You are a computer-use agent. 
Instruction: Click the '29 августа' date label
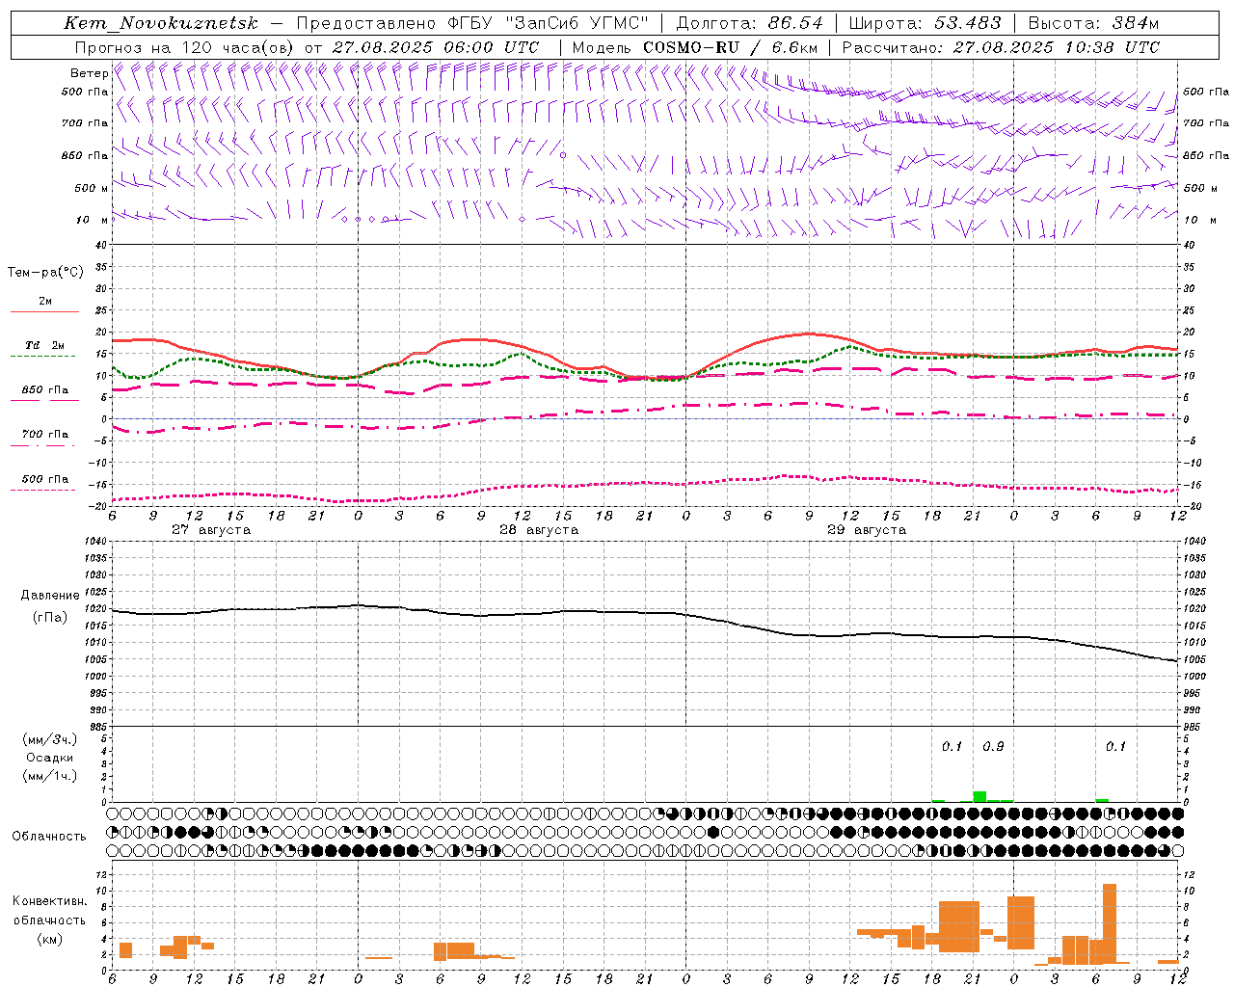pyautogui.click(x=867, y=530)
